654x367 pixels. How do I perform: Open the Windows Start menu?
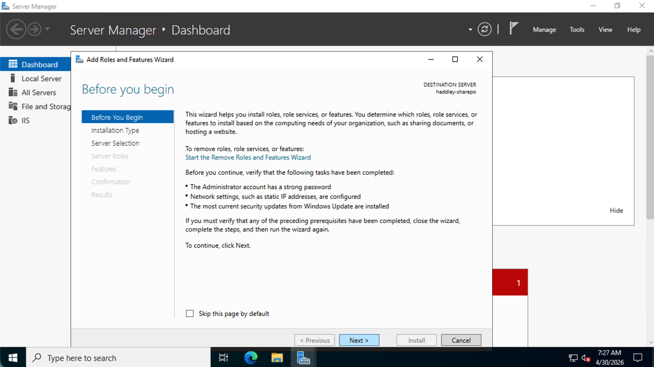click(13, 357)
